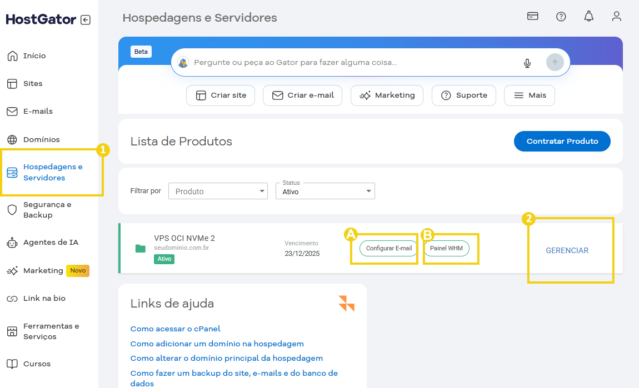Click the billing card icon in top bar

[532, 16]
